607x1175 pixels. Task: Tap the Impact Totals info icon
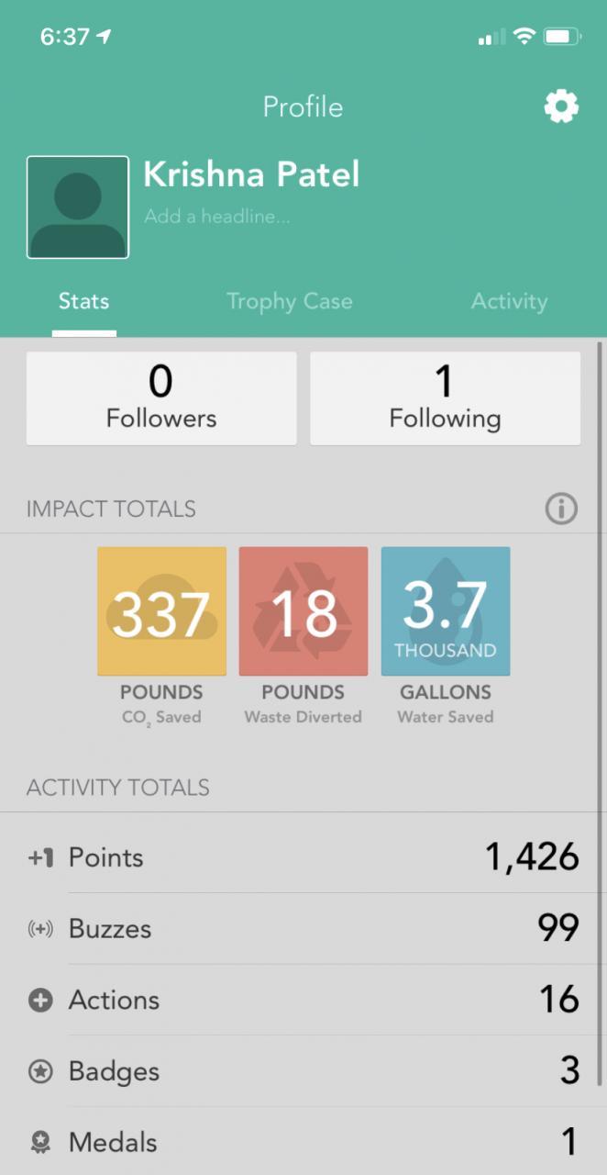[x=561, y=509]
